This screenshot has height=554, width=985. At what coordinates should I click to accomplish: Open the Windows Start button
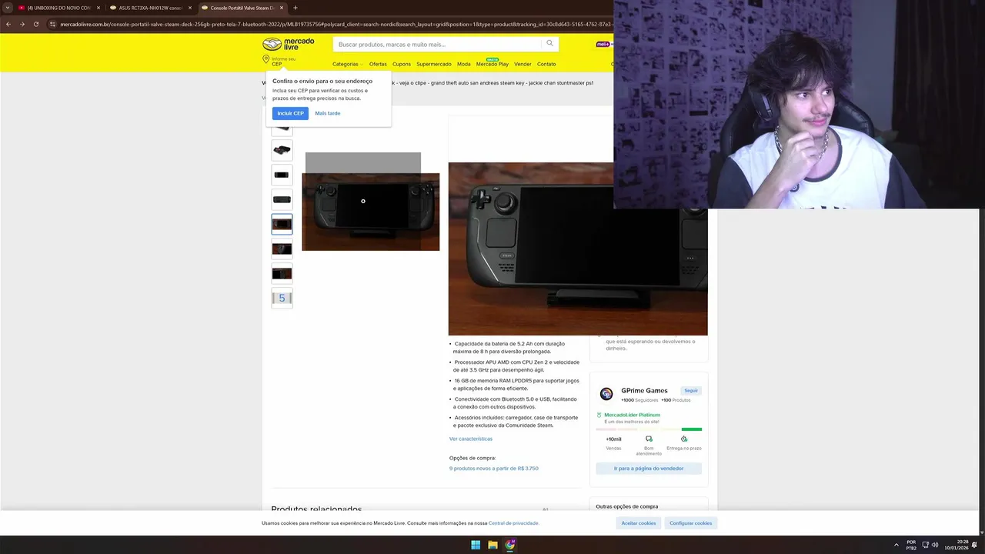click(476, 545)
